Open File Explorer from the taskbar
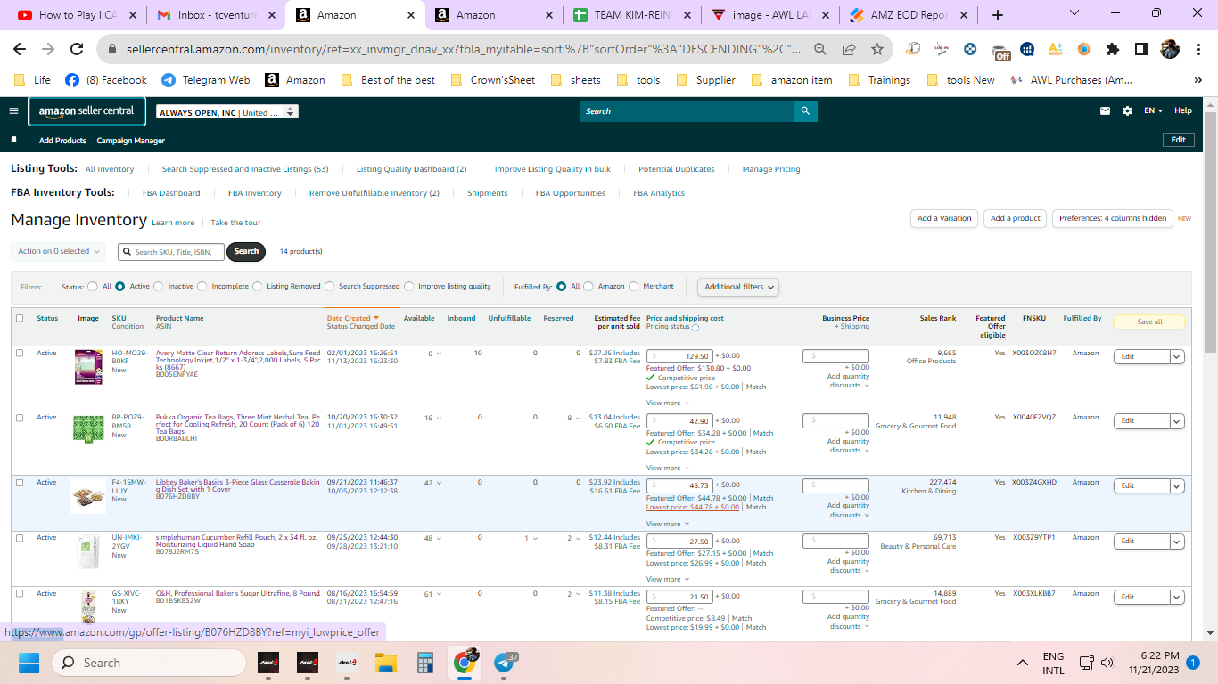Image resolution: width=1218 pixels, height=684 pixels. coord(385,663)
